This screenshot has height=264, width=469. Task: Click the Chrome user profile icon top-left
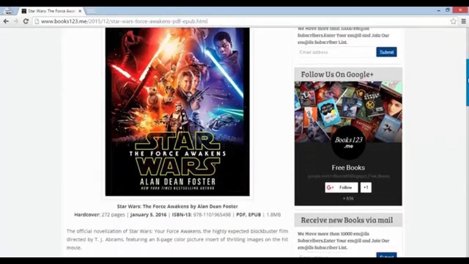(x=8, y=11)
